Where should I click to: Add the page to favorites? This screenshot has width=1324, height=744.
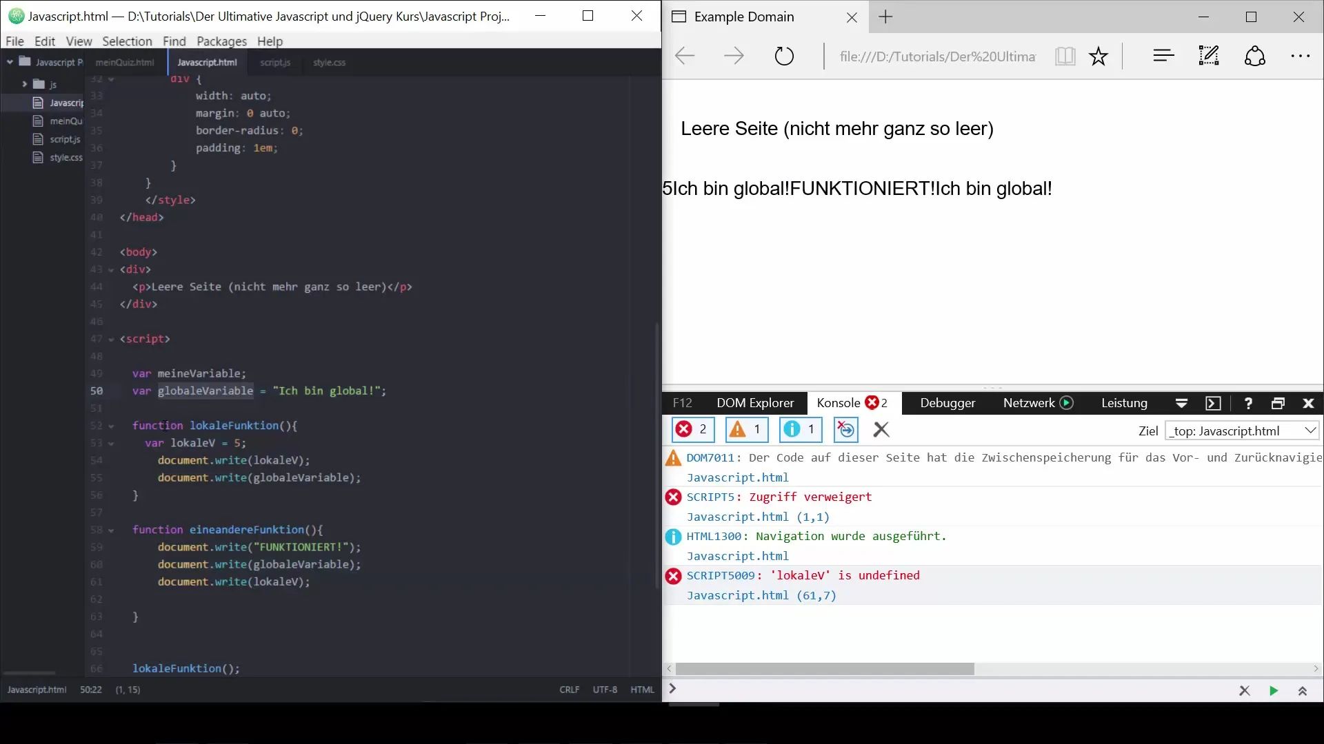pos(1098,56)
